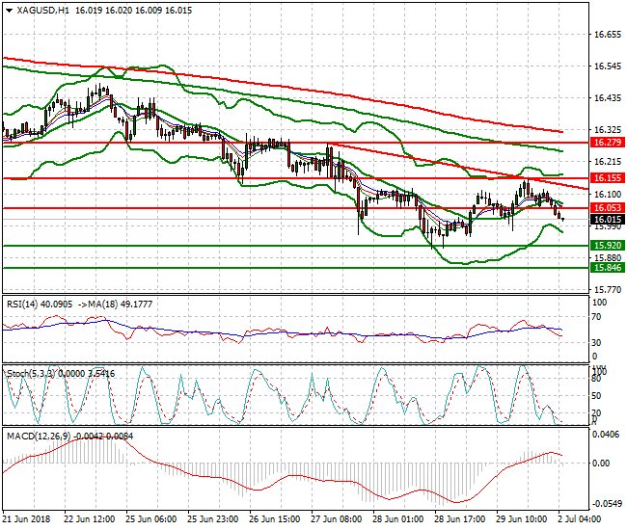627x530 pixels.
Task: Click the green 15.846 support label
Action: click(608, 268)
